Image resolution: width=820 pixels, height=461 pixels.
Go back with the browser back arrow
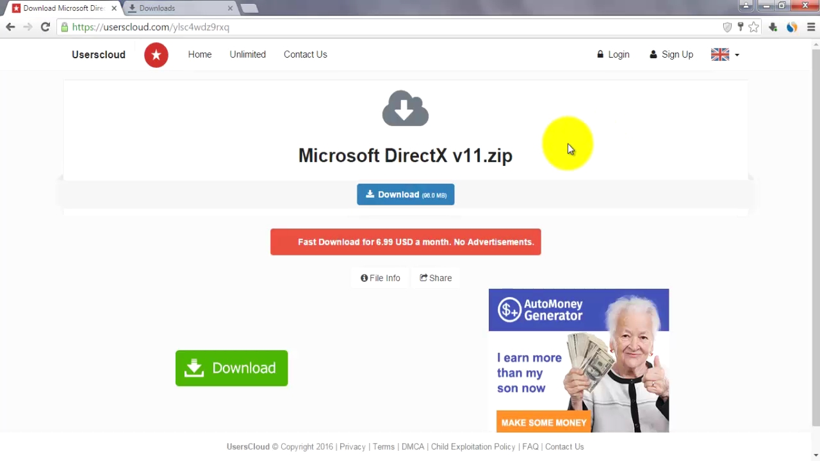coord(10,27)
